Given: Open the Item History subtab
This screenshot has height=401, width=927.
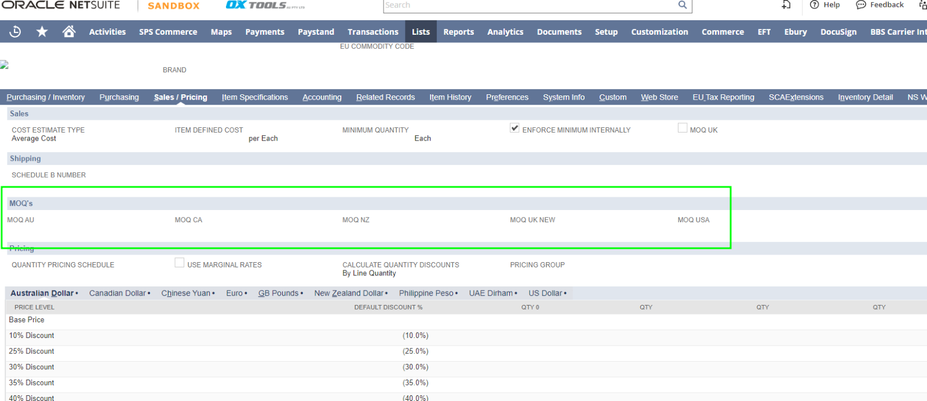Looking at the screenshot, I should (x=450, y=97).
